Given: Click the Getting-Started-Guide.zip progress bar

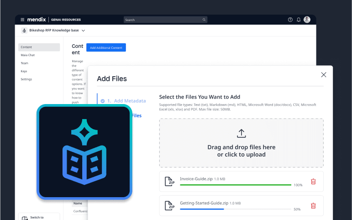Looking at the screenshot, I should tap(236, 209).
